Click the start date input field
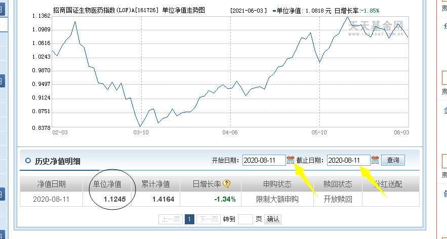The image size is (447, 239). point(264,160)
